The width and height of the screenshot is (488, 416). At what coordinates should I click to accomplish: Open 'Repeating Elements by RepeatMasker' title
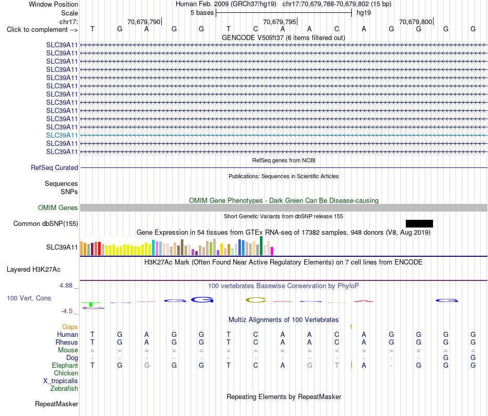(284, 396)
